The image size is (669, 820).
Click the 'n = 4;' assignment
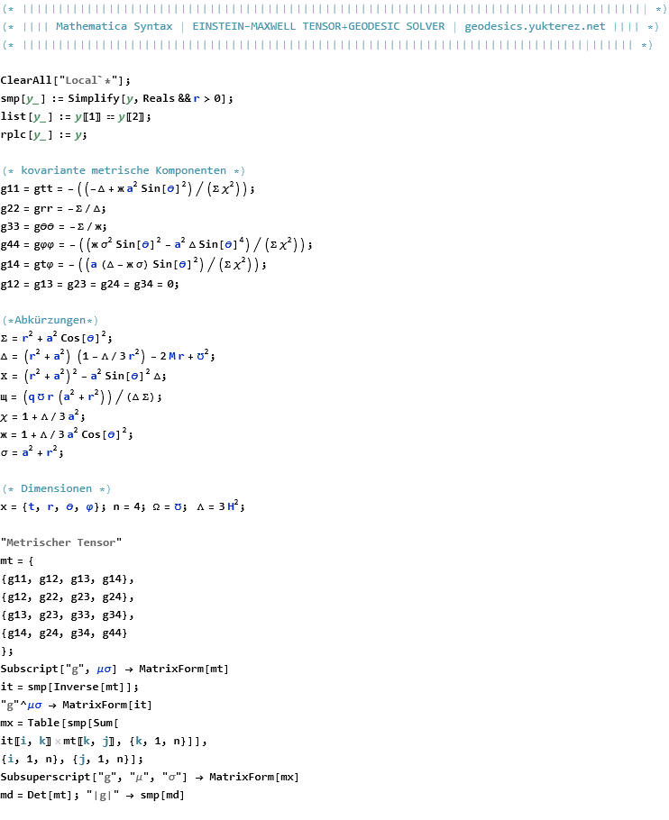129,506
